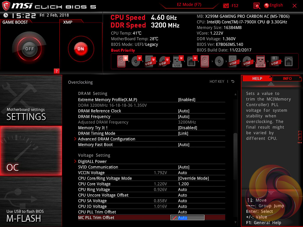The height and width of the screenshot is (227, 303).
Task: Click the scroll down arrow of settings list
Action: (x=235, y=222)
